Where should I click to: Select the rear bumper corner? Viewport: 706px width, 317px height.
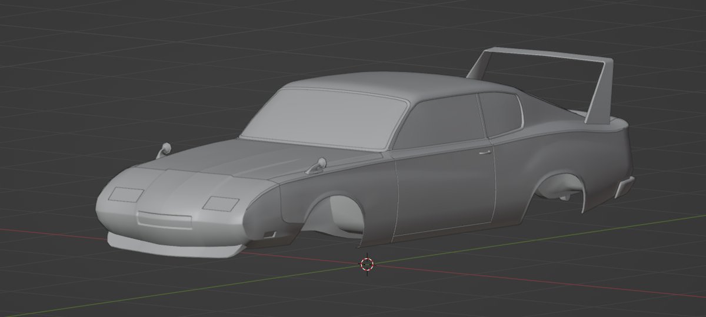(x=624, y=186)
